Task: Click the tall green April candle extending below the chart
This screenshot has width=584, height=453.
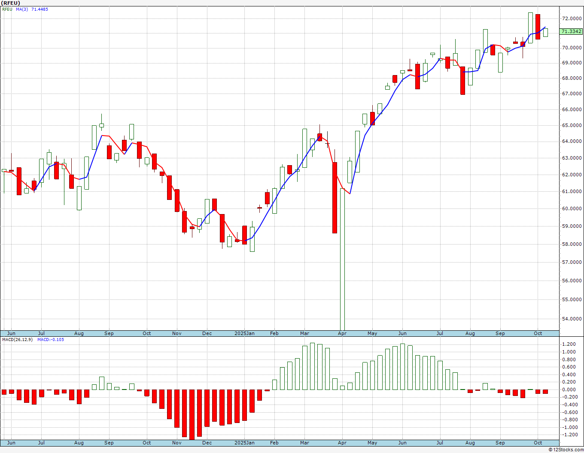Action: 342,259
